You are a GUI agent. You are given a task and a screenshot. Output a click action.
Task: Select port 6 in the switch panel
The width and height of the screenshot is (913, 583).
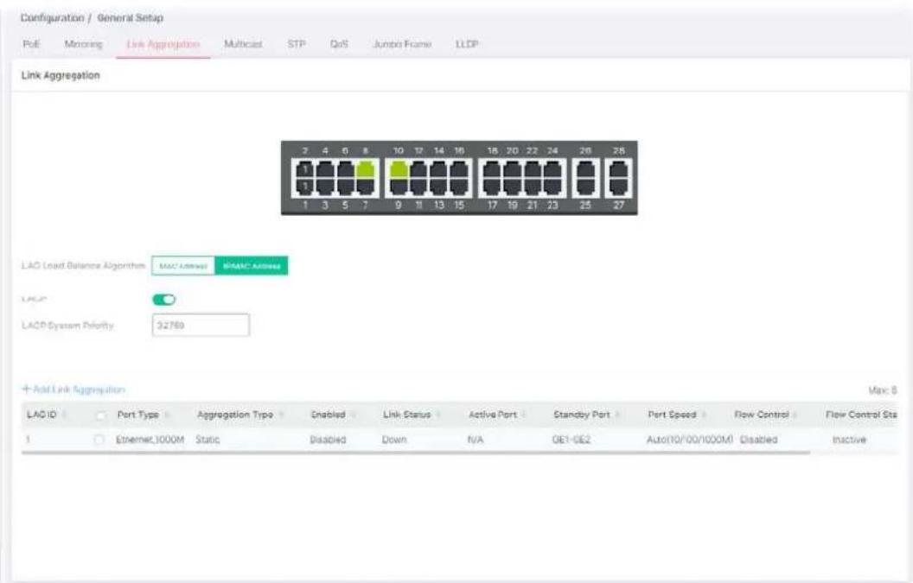click(345, 170)
